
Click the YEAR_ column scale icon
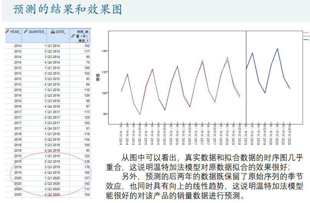(x=7, y=32)
